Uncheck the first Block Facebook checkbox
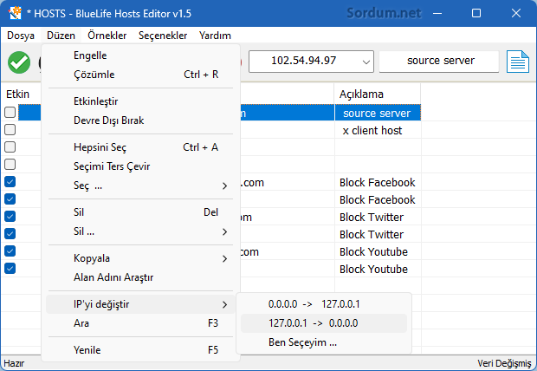Viewport: 537px width, 371px height. point(10,182)
